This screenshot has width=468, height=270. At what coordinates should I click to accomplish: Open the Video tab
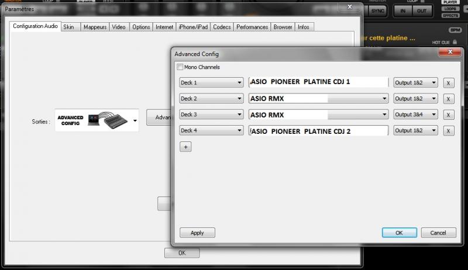tap(119, 27)
